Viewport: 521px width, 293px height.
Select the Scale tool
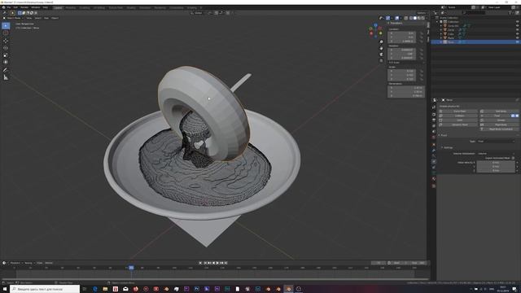6,55
